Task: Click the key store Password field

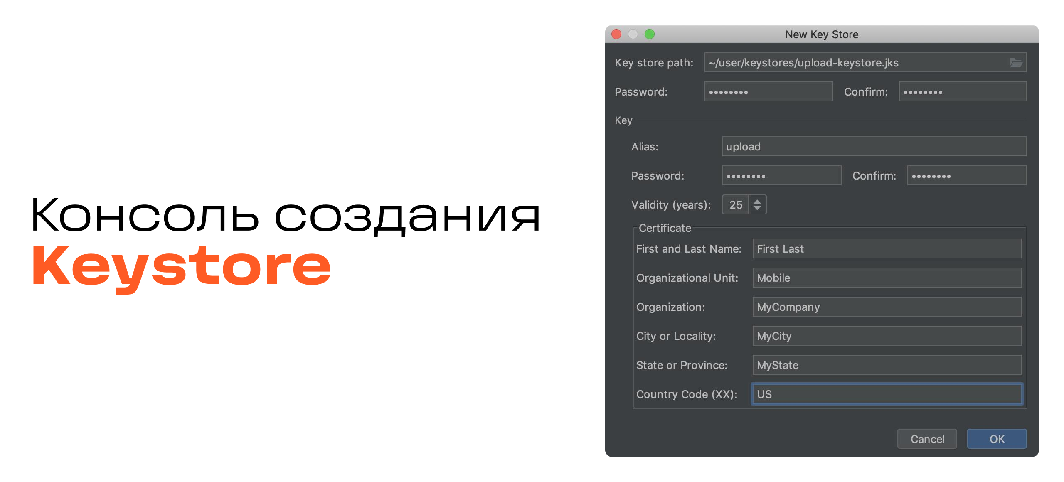Action: coord(768,92)
